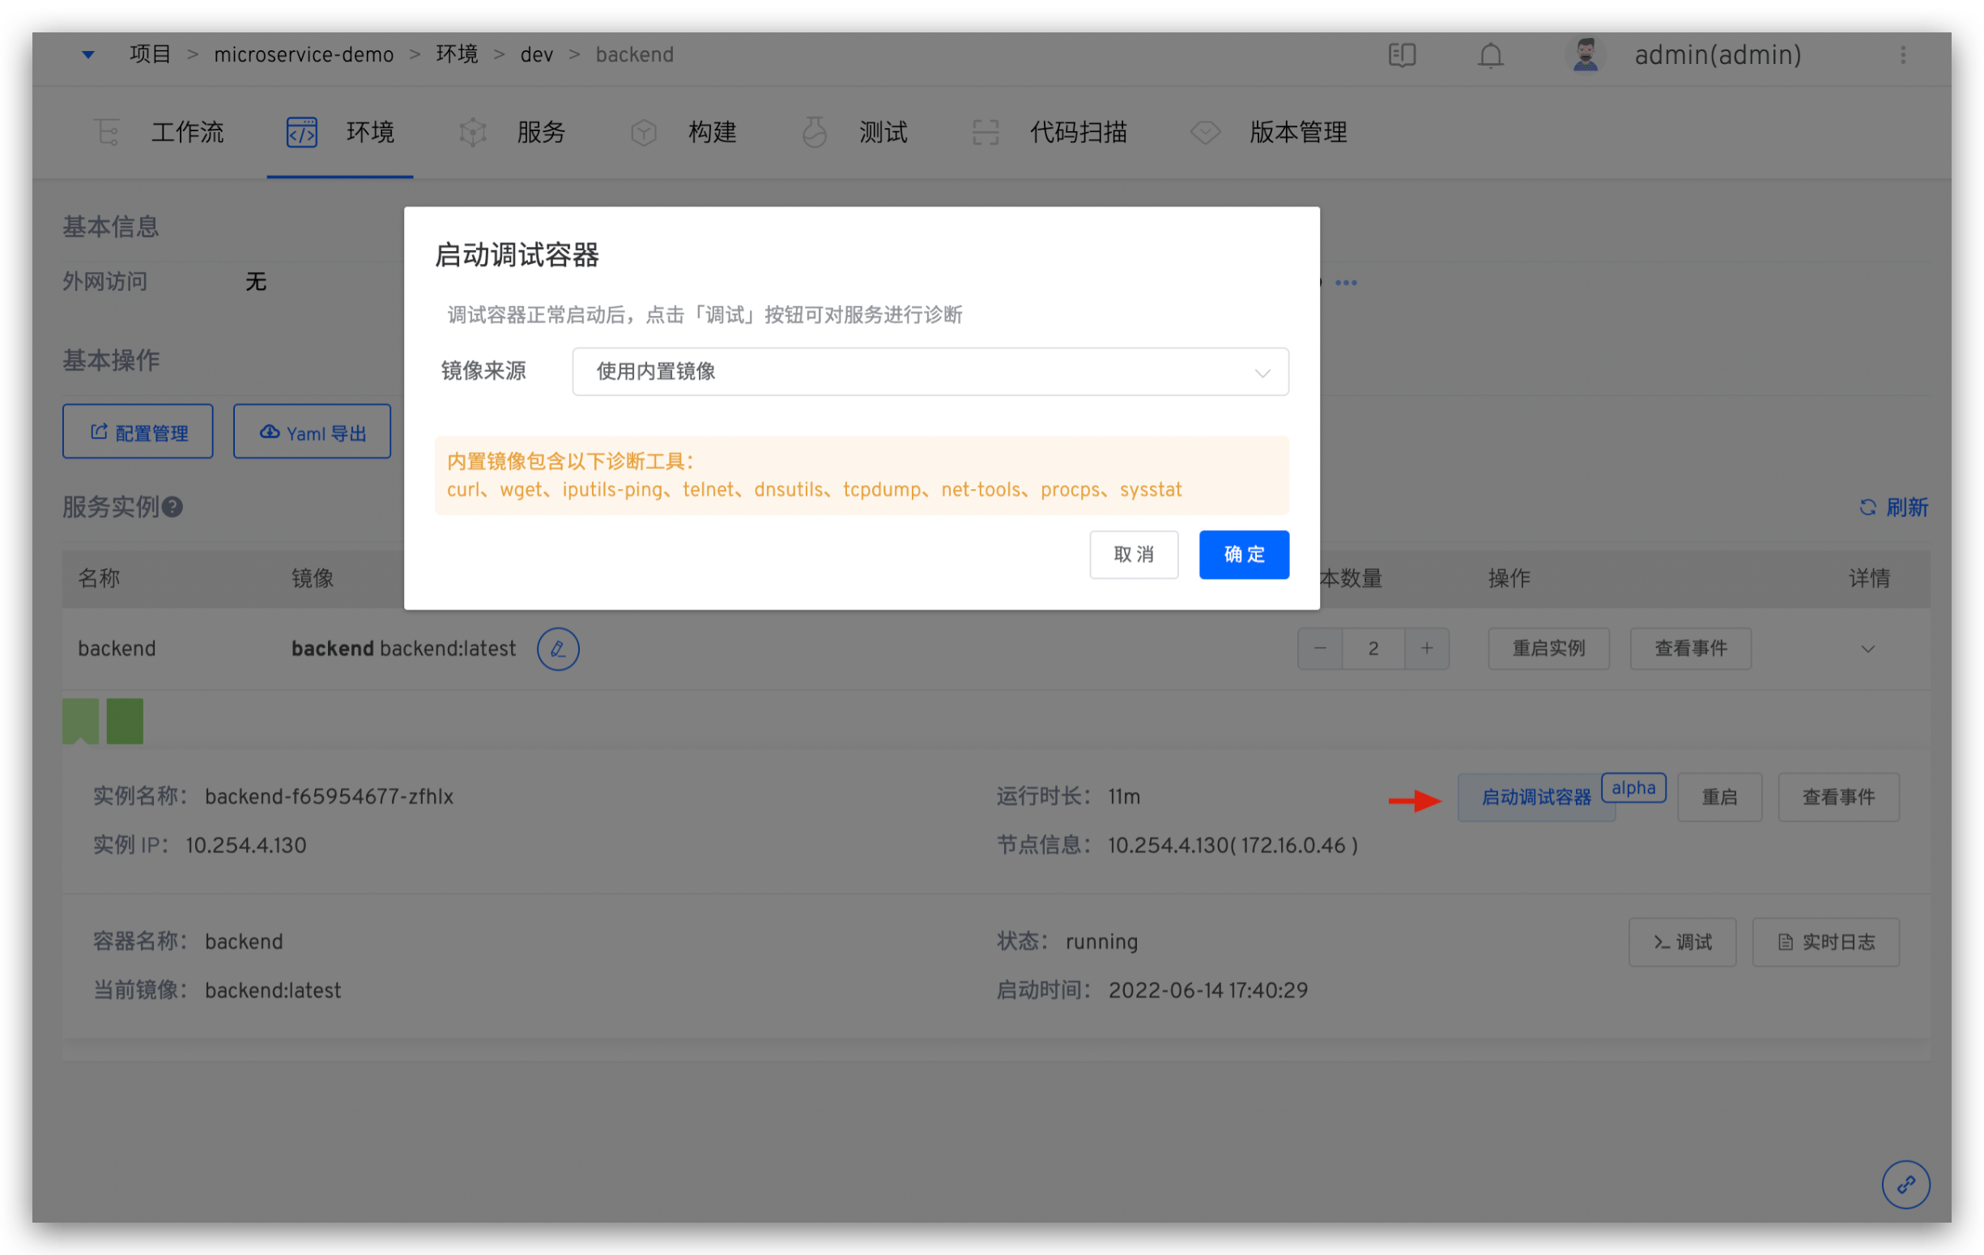This screenshot has height=1255, width=1984.
Task: Refresh the 服务实例 list
Action: click(x=1892, y=508)
